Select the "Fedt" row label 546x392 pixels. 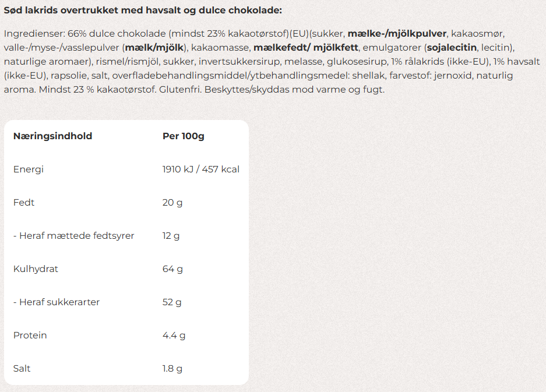[x=23, y=203]
